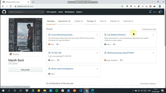Click the Jupyter Notebook language label
This screenshot has height=93, width=166.
click(x=112, y=60)
